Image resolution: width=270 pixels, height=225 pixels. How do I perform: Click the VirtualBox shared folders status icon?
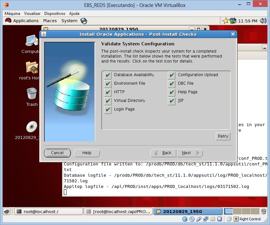pos(213,219)
